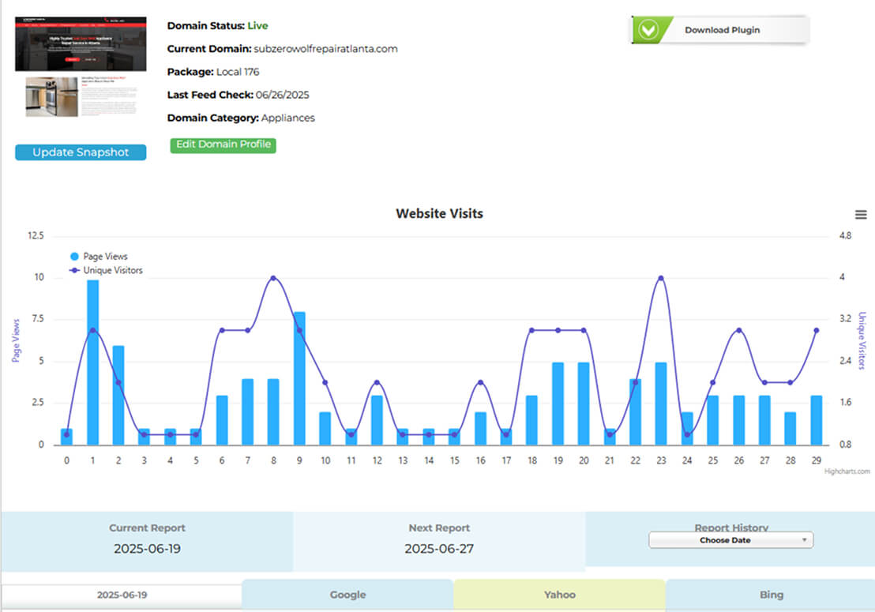Image resolution: width=875 pixels, height=612 pixels.
Task: Open the chart hamburger menu icon
Action: tap(861, 215)
